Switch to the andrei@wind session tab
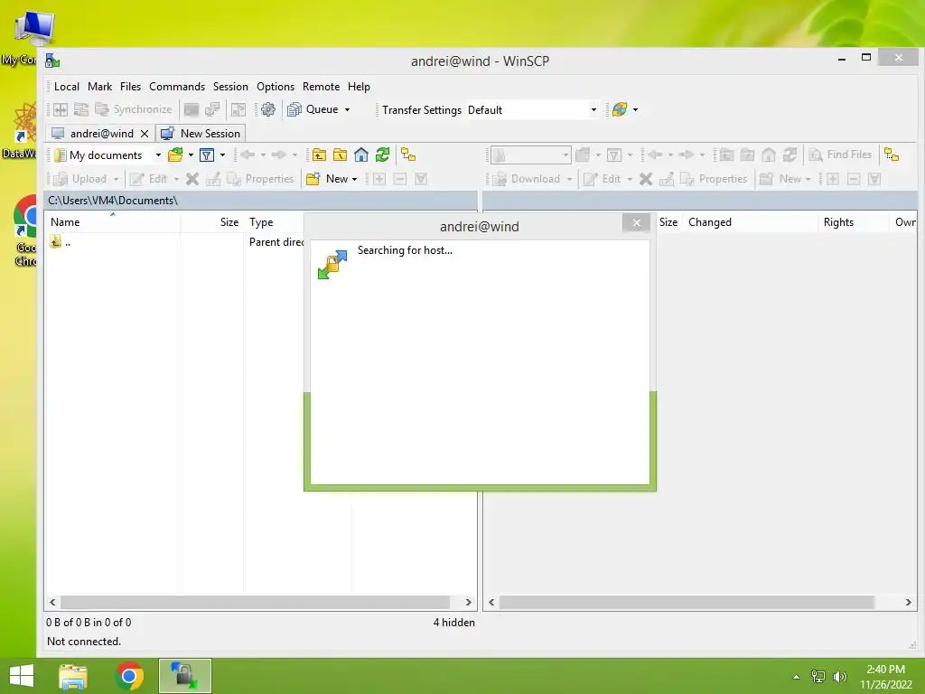 point(94,134)
